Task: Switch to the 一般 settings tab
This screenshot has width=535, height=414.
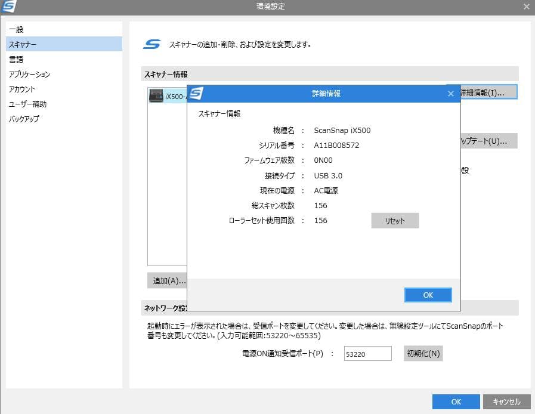Action: tap(16, 29)
